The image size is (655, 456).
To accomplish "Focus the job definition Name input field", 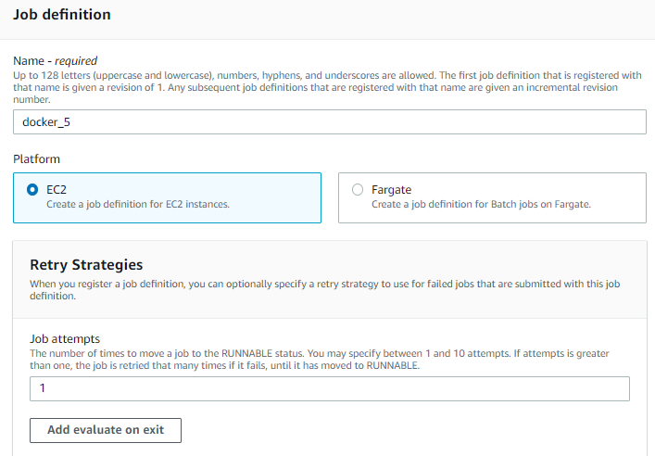I will click(x=330, y=122).
